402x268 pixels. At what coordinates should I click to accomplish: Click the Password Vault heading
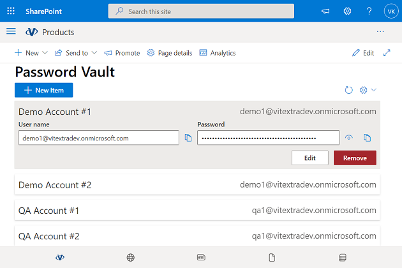(65, 72)
